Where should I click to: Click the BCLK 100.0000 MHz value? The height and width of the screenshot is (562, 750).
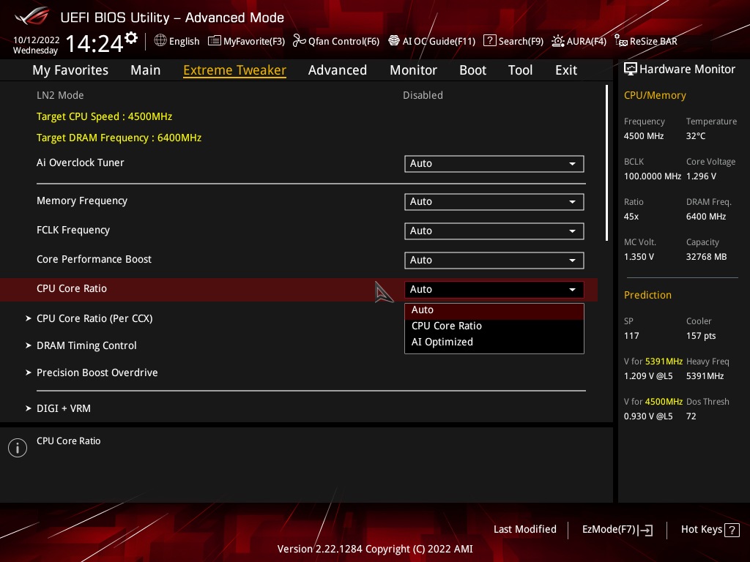click(653, 176)
